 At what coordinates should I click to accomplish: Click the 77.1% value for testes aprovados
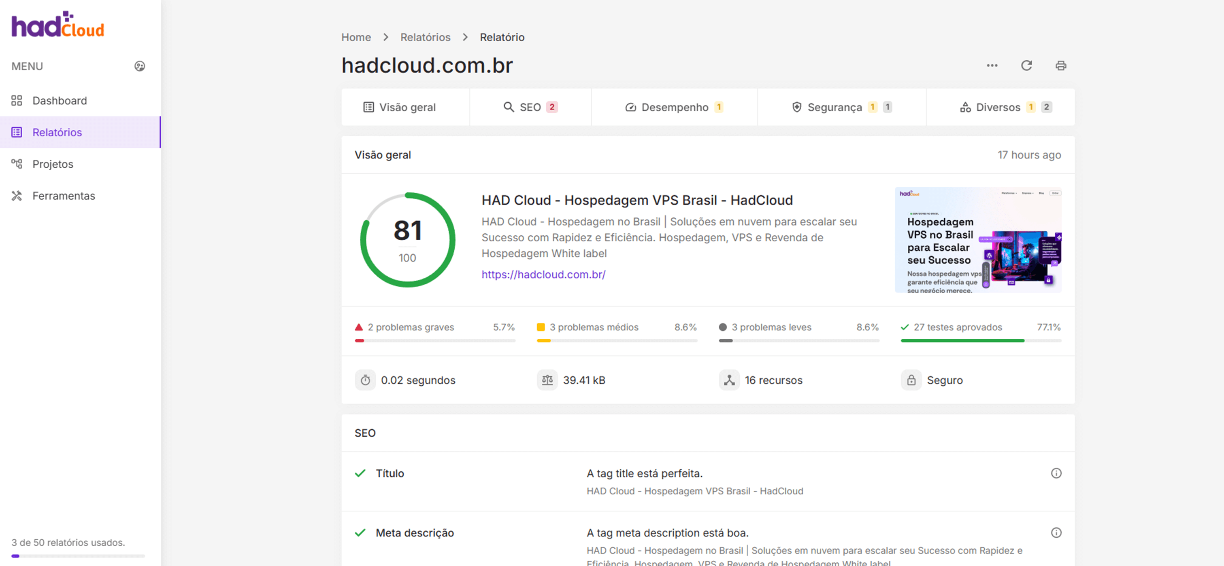point(1049,327)
